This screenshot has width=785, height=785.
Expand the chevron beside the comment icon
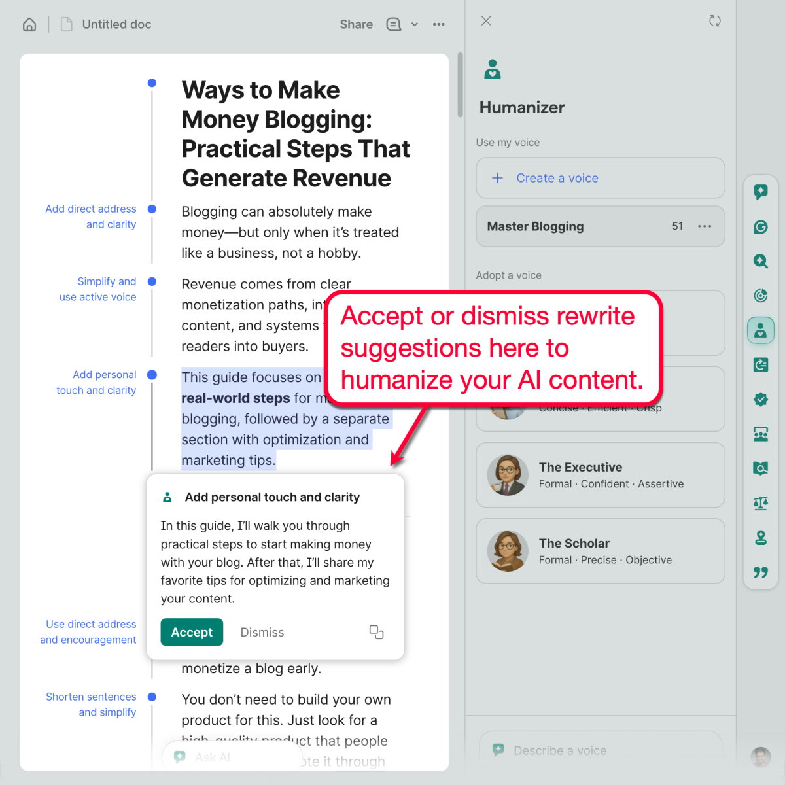414,24
